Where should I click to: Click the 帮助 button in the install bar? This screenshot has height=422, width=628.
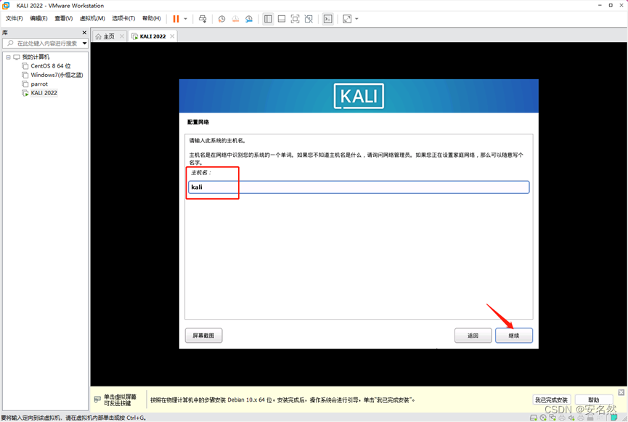[x=594, y=400]
